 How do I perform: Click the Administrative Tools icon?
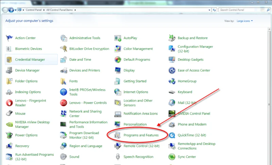click(64, 38)
